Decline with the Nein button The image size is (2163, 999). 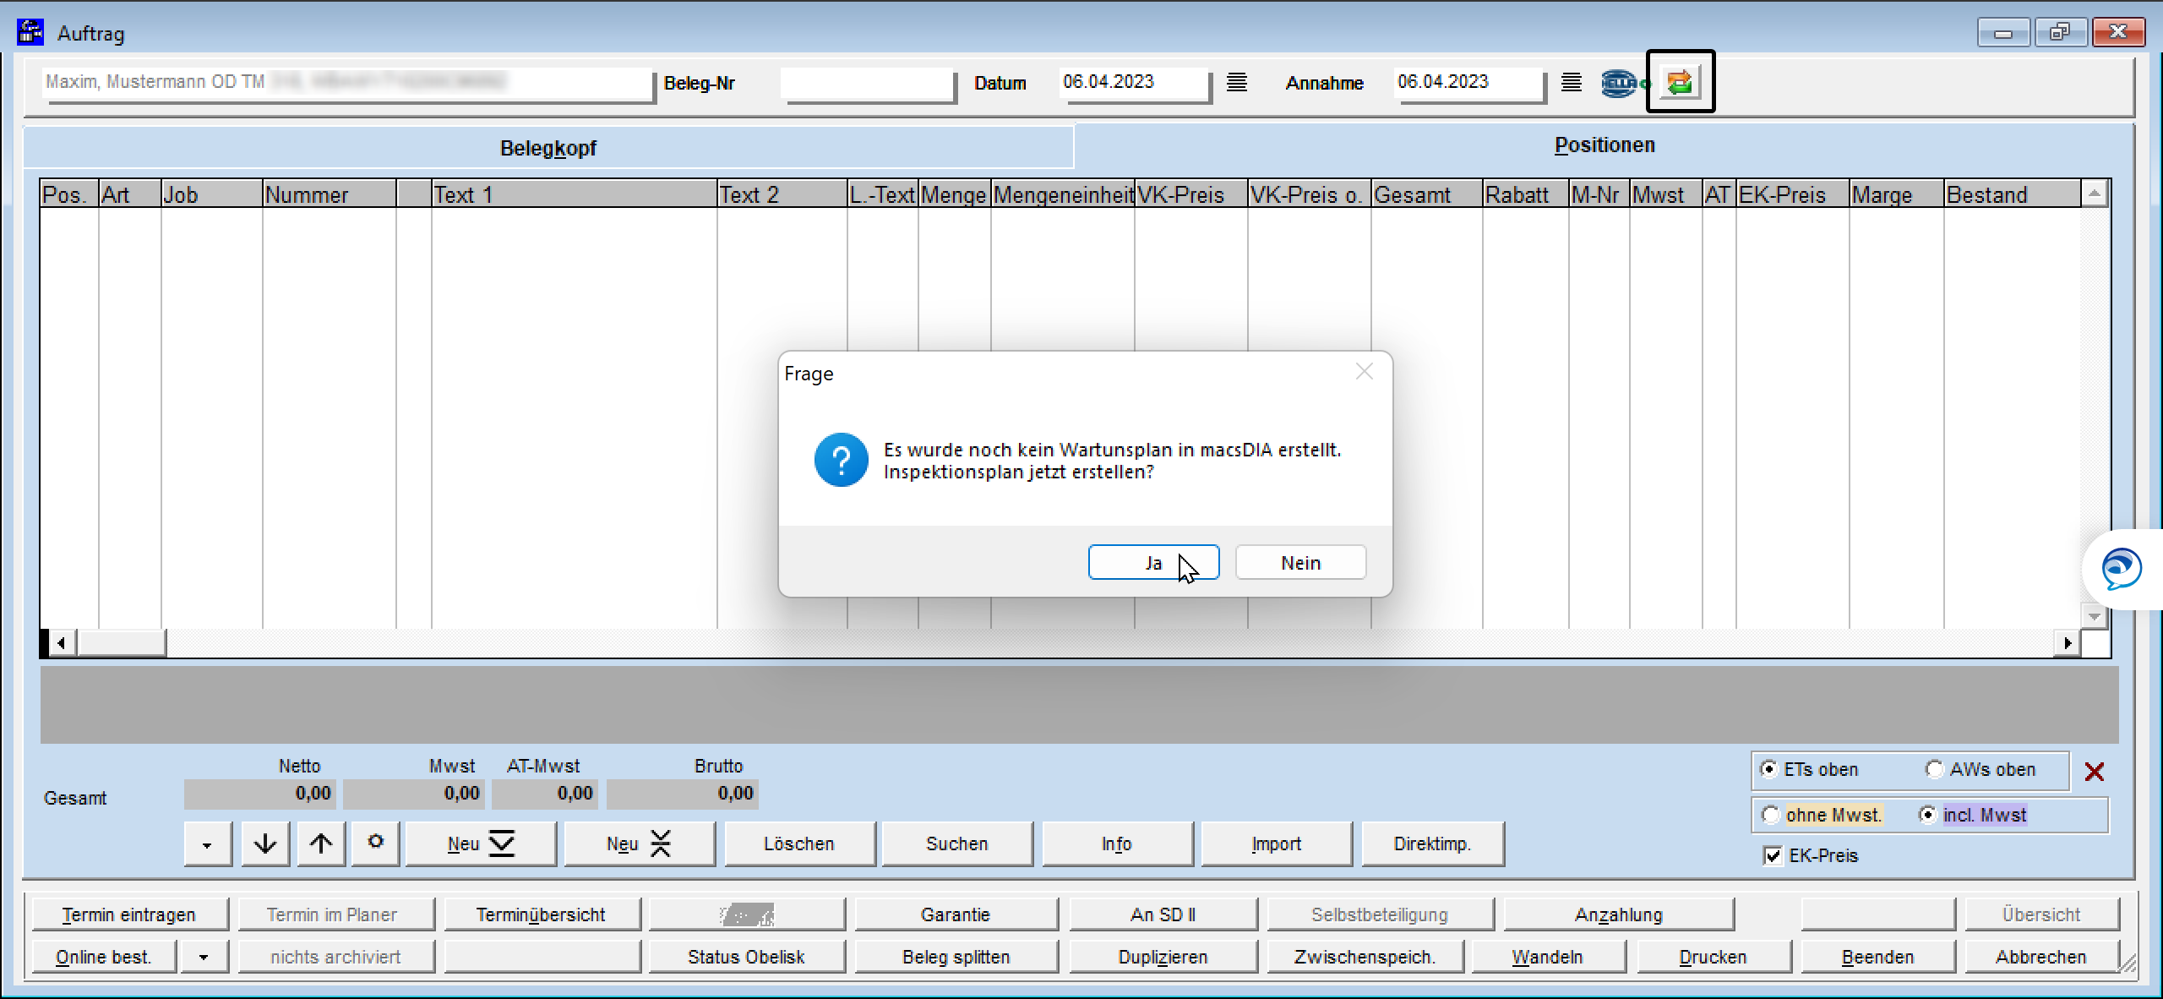pos(1300,563)
